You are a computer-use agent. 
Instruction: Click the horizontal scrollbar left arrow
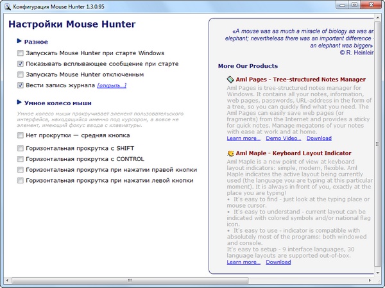pos(7,280)
